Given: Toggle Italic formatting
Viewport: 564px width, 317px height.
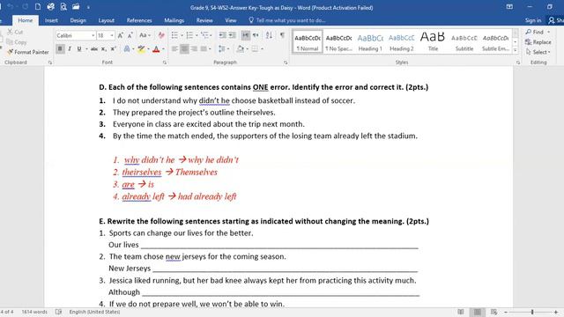Looking at the screenshot, I should click(x=70, y=48).
